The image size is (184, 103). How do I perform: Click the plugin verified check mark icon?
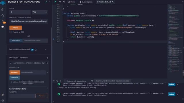(x=46, y=2)
